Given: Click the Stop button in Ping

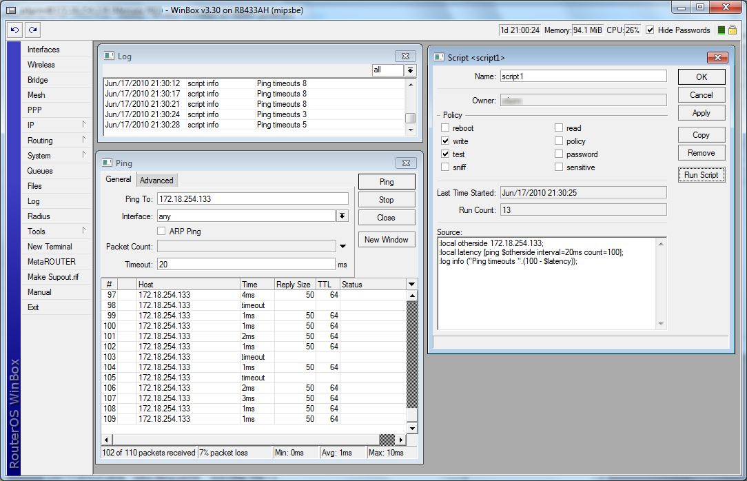Looking at the screenshot, I should point(386,200).
